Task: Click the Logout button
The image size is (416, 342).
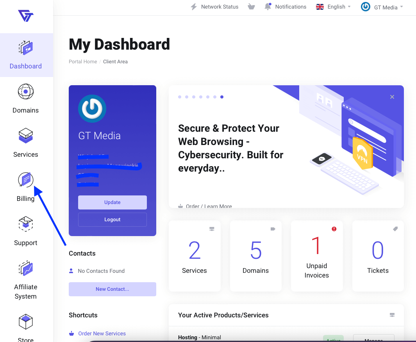Action: [112, 220]
